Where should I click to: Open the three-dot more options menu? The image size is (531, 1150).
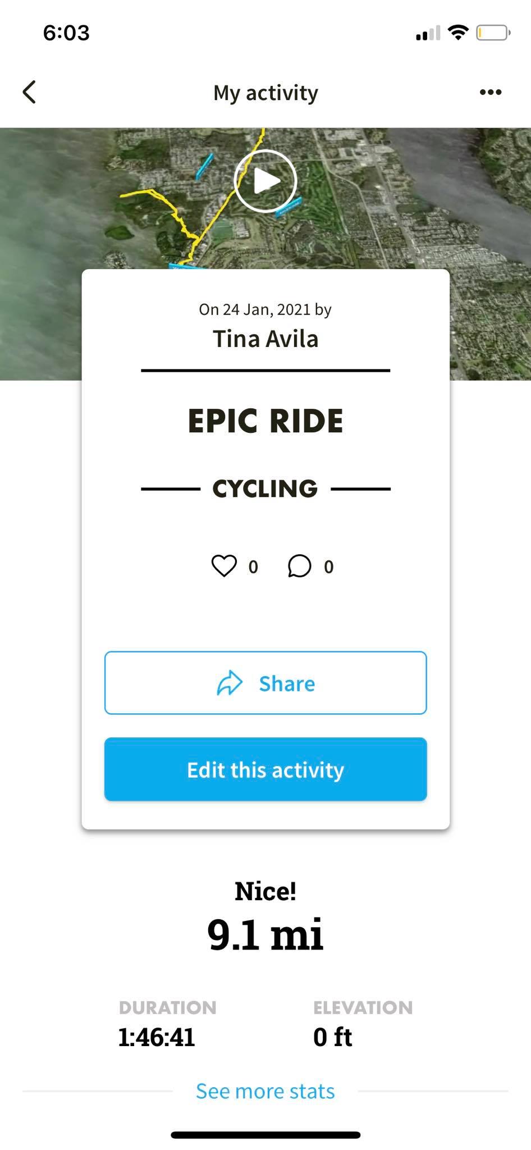click(490, 92)
